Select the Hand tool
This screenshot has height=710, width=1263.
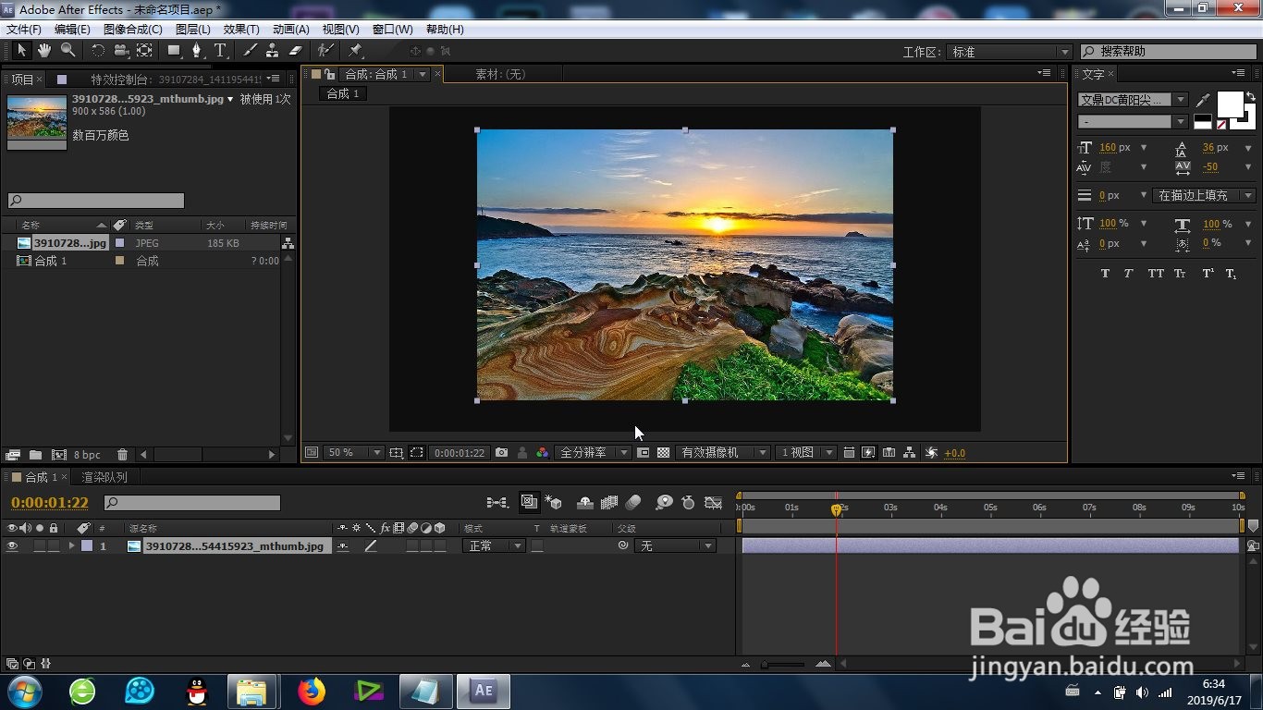tap(44, 50)
